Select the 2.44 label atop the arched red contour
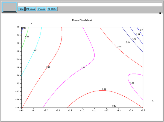 pos(104,89)
